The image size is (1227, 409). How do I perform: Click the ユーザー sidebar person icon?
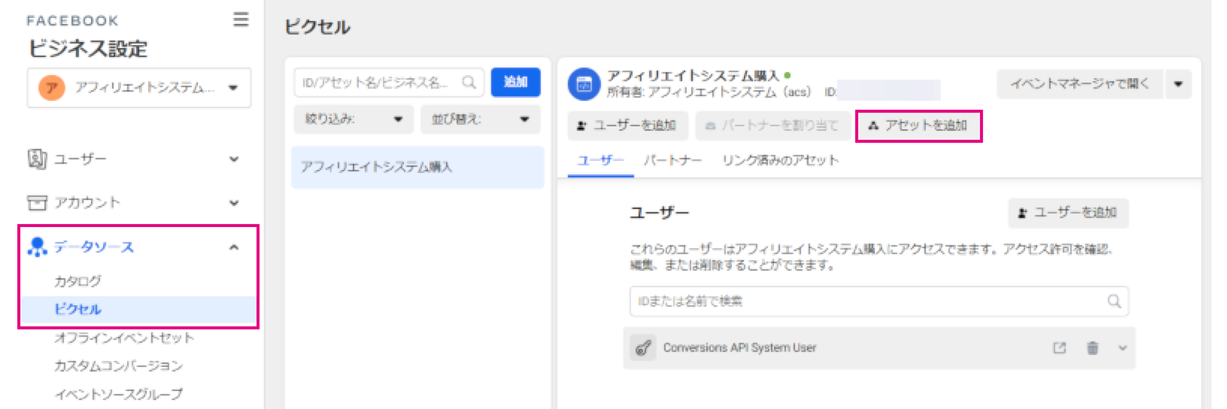37,159
